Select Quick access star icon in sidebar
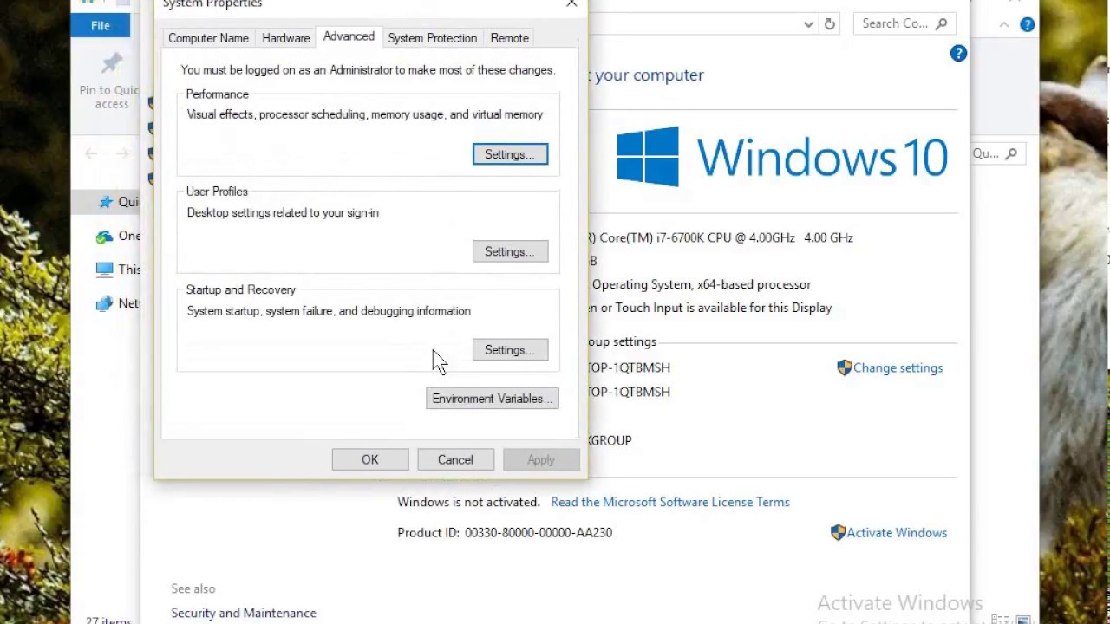The image size is (1110, 624). pyautogui.click(x=106, y=202)
